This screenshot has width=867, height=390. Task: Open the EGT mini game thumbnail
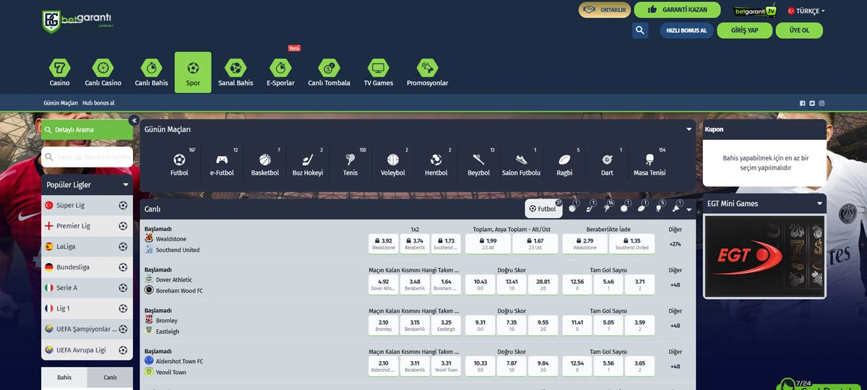click(764, 256)
